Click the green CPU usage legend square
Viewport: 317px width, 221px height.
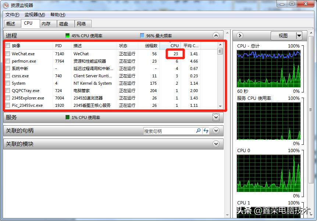pyautogui.click(x=67, y=35)
